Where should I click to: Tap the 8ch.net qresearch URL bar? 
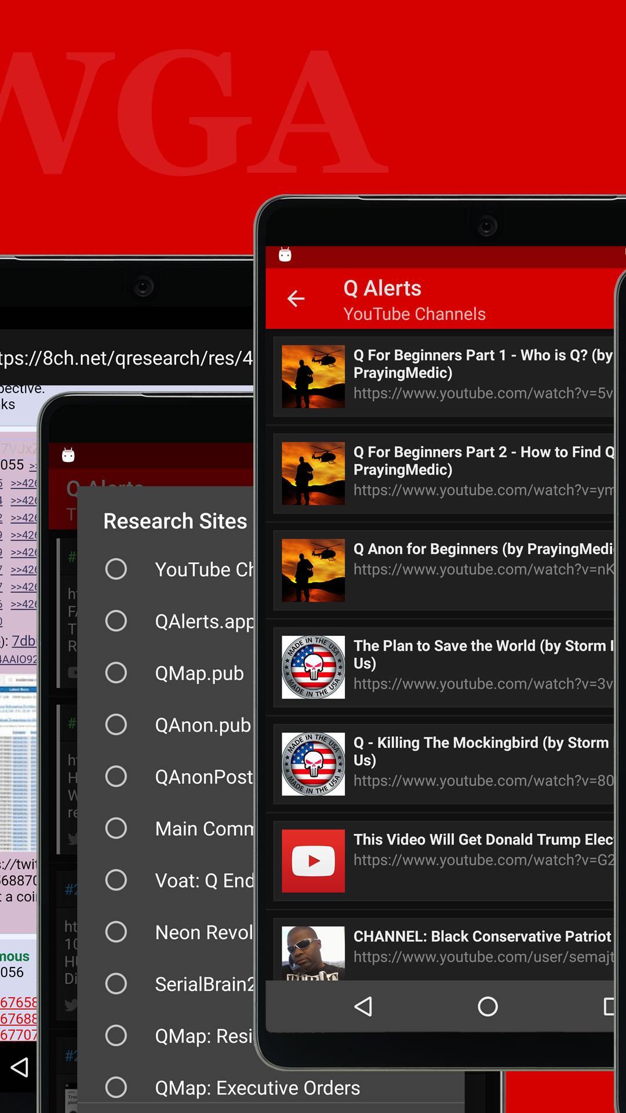point(126,358)
